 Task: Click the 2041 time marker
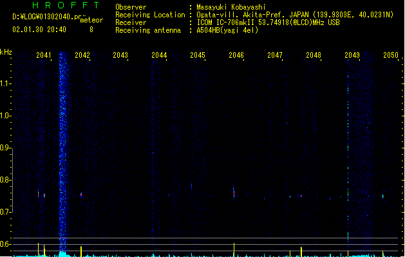43,55
